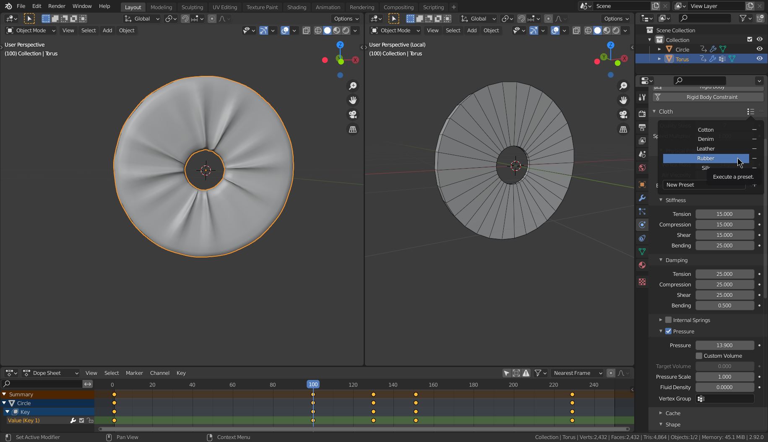Click zoom icon in right viewport
768x442 pixels.
(x=623, y=86)
